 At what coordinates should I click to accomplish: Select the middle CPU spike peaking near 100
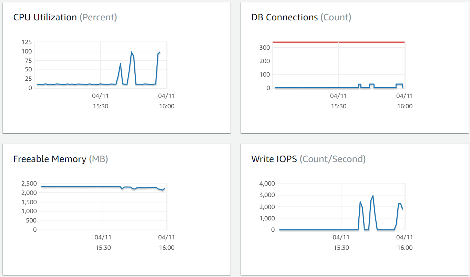coord(132,52)
